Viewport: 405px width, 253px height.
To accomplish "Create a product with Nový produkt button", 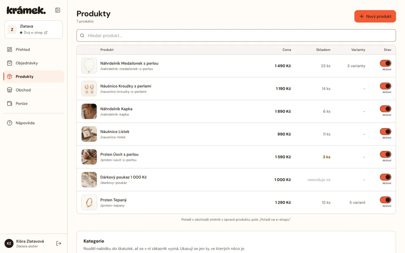I will 375,16.
